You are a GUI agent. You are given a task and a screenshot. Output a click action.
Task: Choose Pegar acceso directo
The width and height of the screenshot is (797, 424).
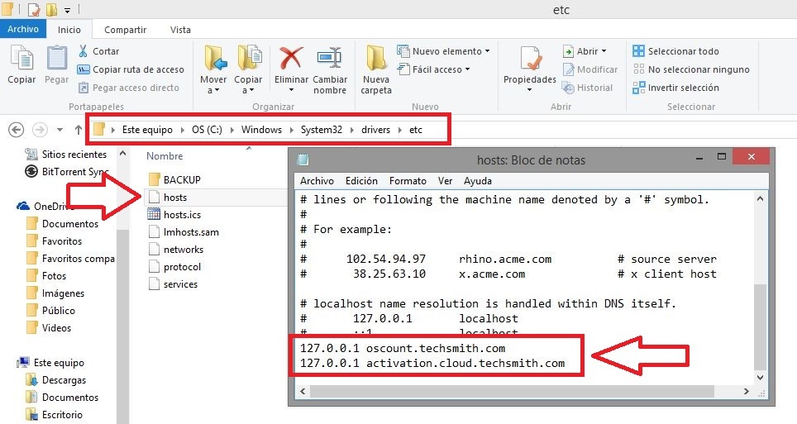129,88
